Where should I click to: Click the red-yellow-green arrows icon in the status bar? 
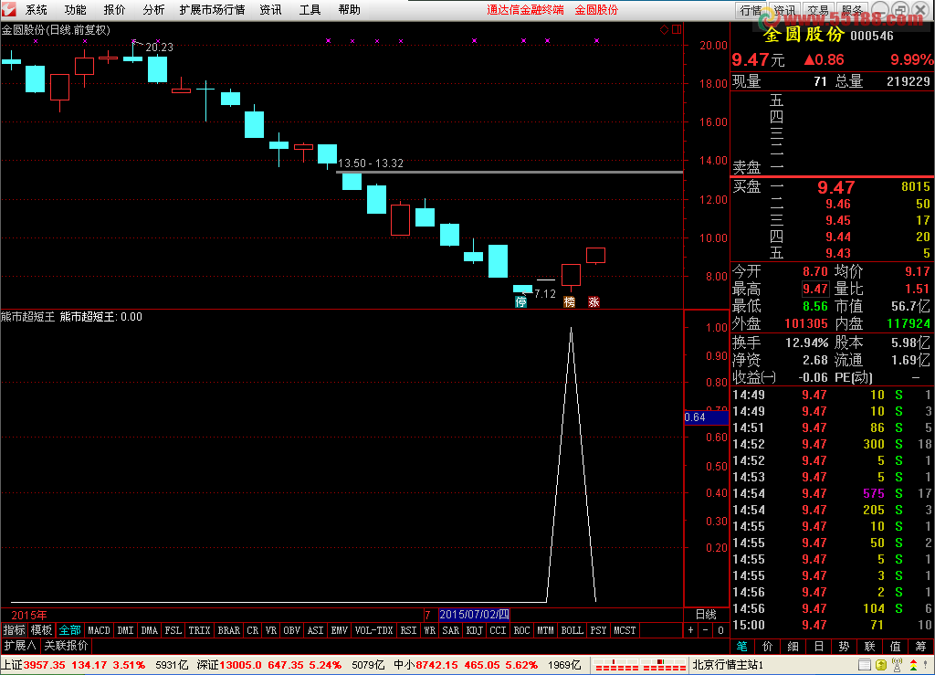click(x=913, y=664)
